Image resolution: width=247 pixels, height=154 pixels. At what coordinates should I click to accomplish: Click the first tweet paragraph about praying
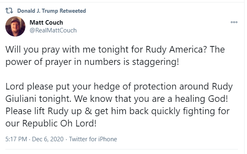click(x=115, y=55)
